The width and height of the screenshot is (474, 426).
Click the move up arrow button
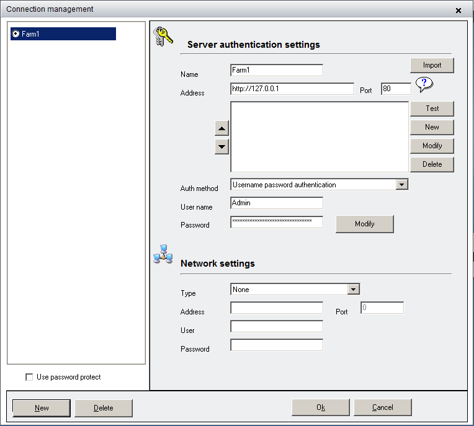221,128
